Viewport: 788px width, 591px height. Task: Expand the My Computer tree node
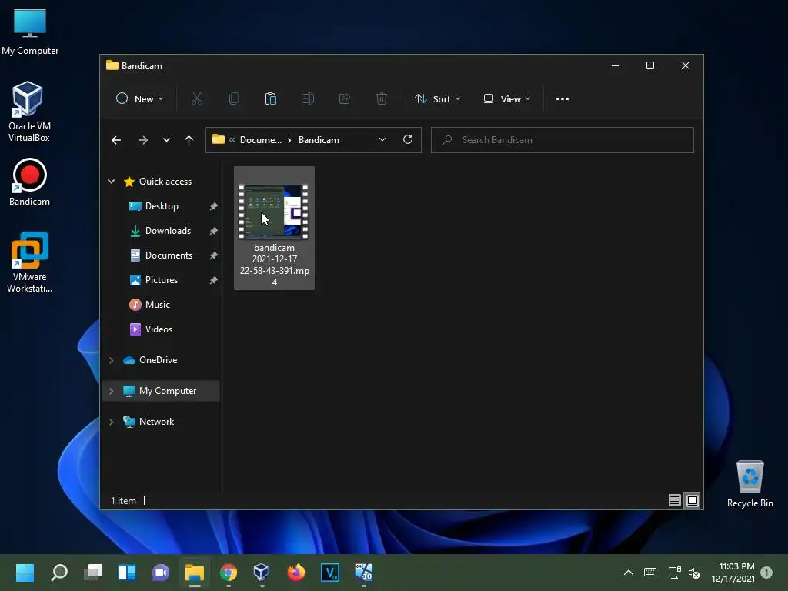(x=111, y=391)
